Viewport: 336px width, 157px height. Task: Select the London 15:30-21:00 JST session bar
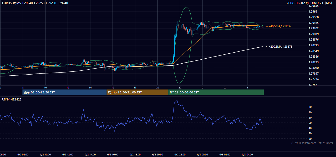click(137, 92)
